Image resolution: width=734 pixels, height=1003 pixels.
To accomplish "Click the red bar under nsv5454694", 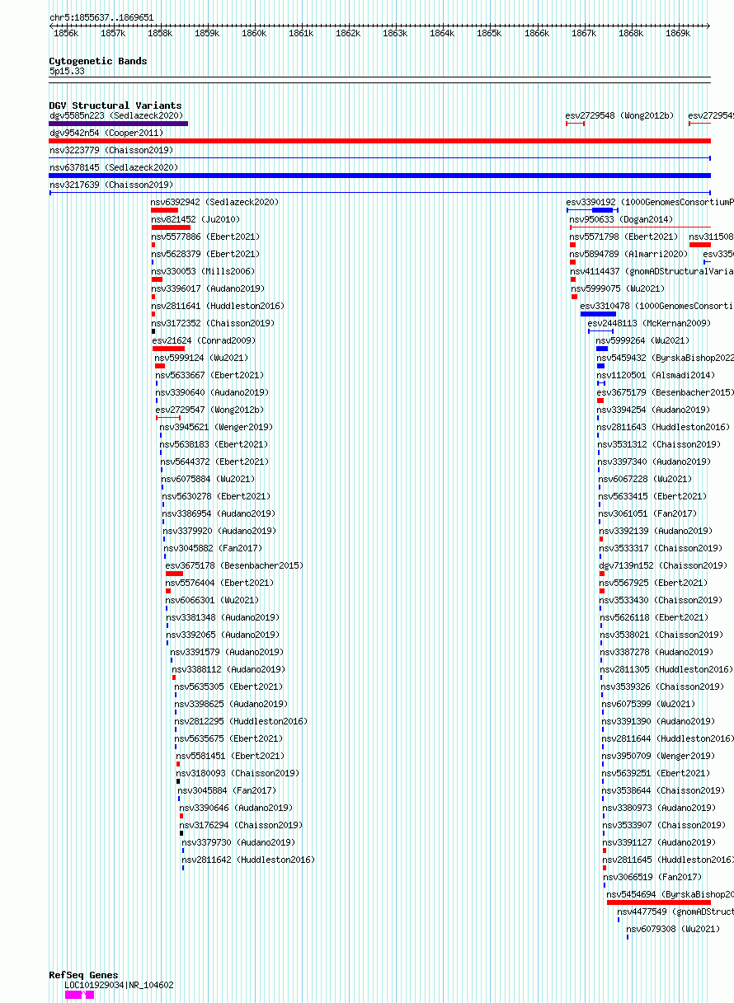I will [x=659, y=902].
